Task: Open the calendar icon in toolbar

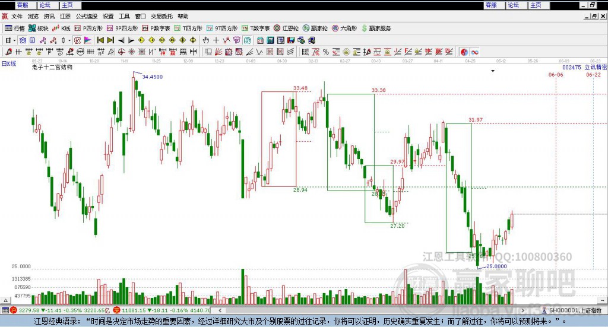Action: coord(260,40)
